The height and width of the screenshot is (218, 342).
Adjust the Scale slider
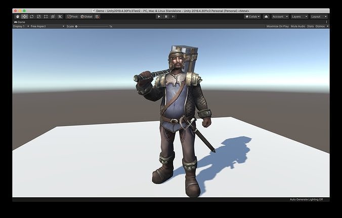(92, 26)
